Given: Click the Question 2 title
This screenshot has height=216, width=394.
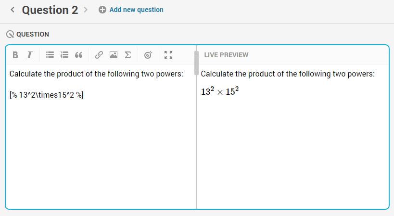Looking at the screenshot, I should [x=50, y=10].
